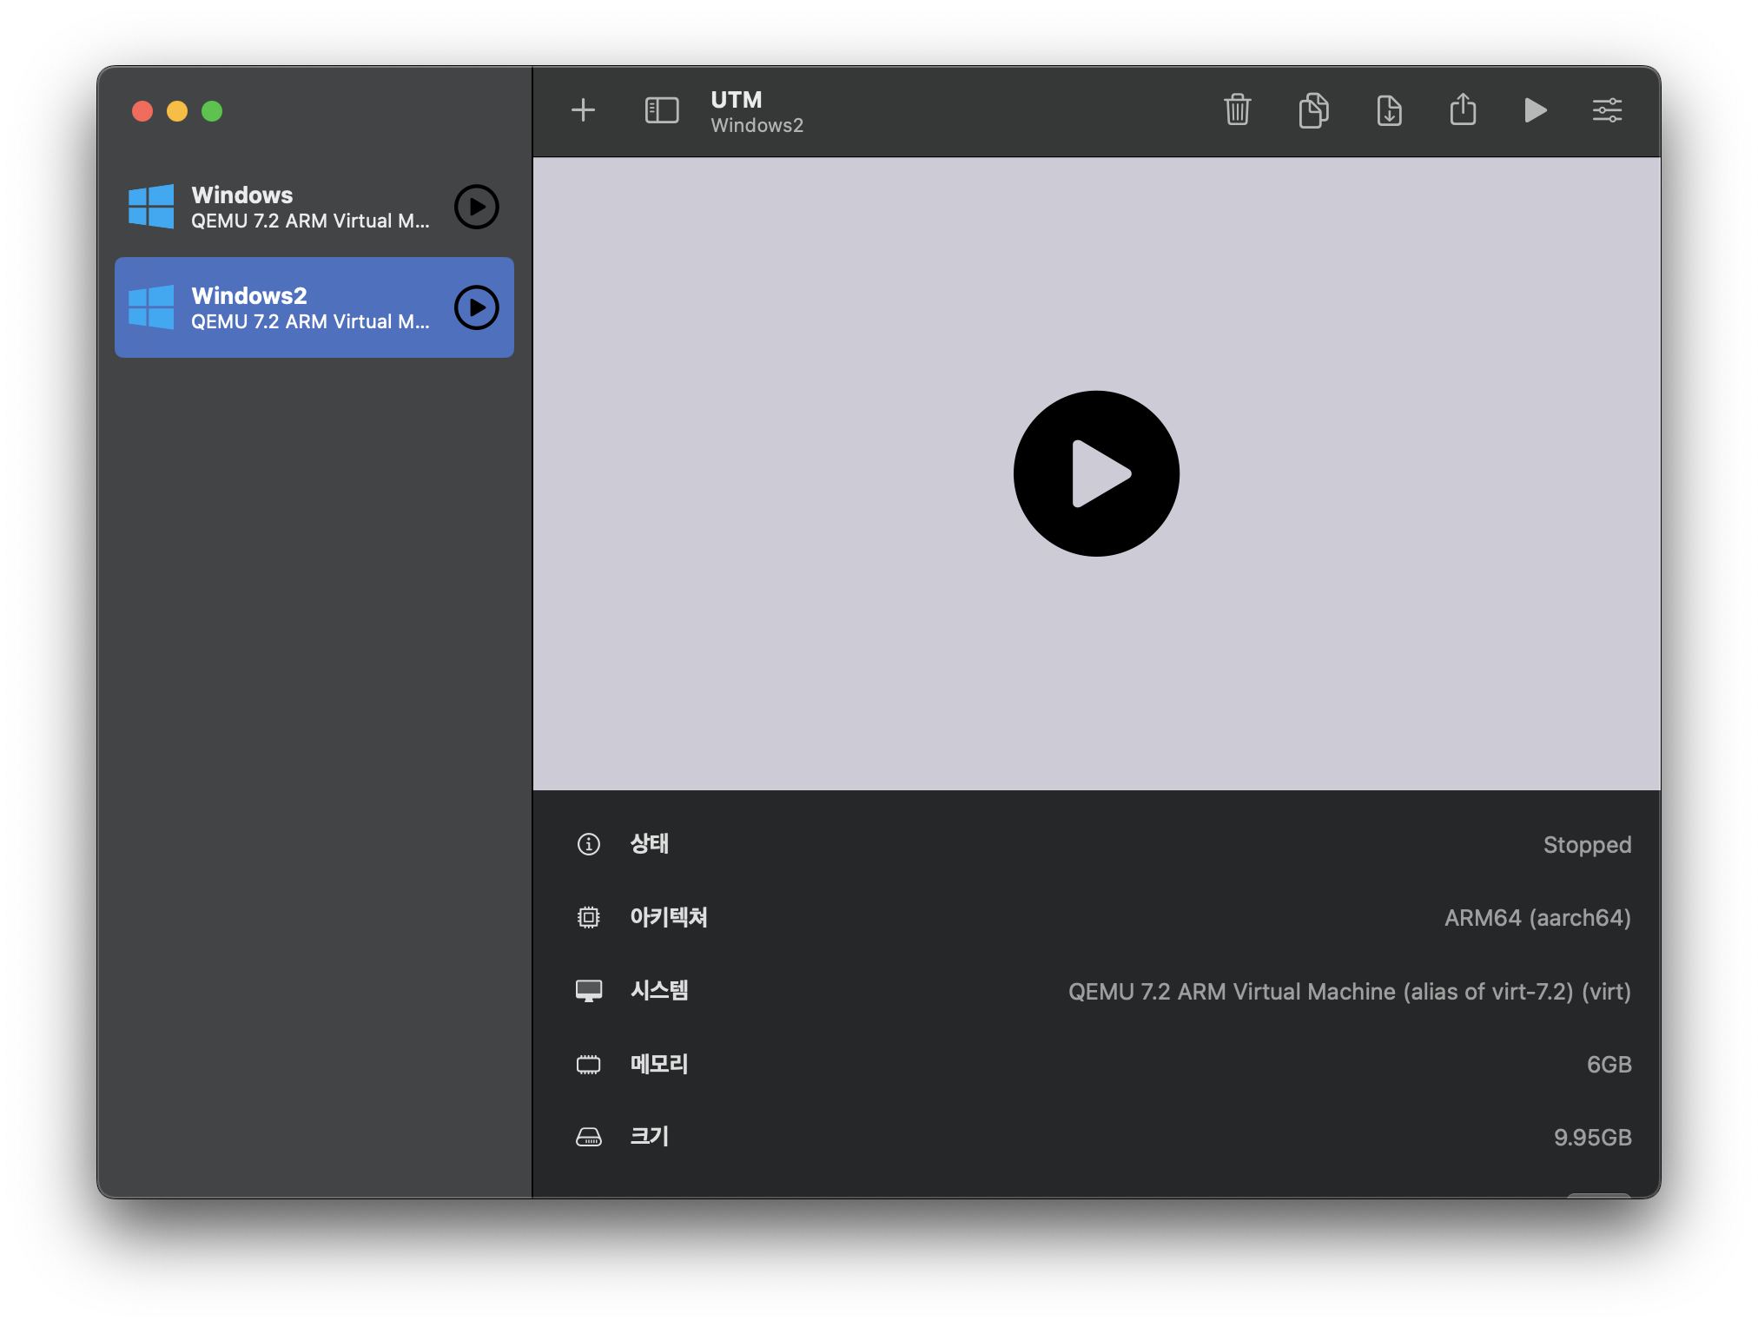Run VM with toolbar play icon
Screen dimensions: 1758x1327
click(x=1535, y=110)
